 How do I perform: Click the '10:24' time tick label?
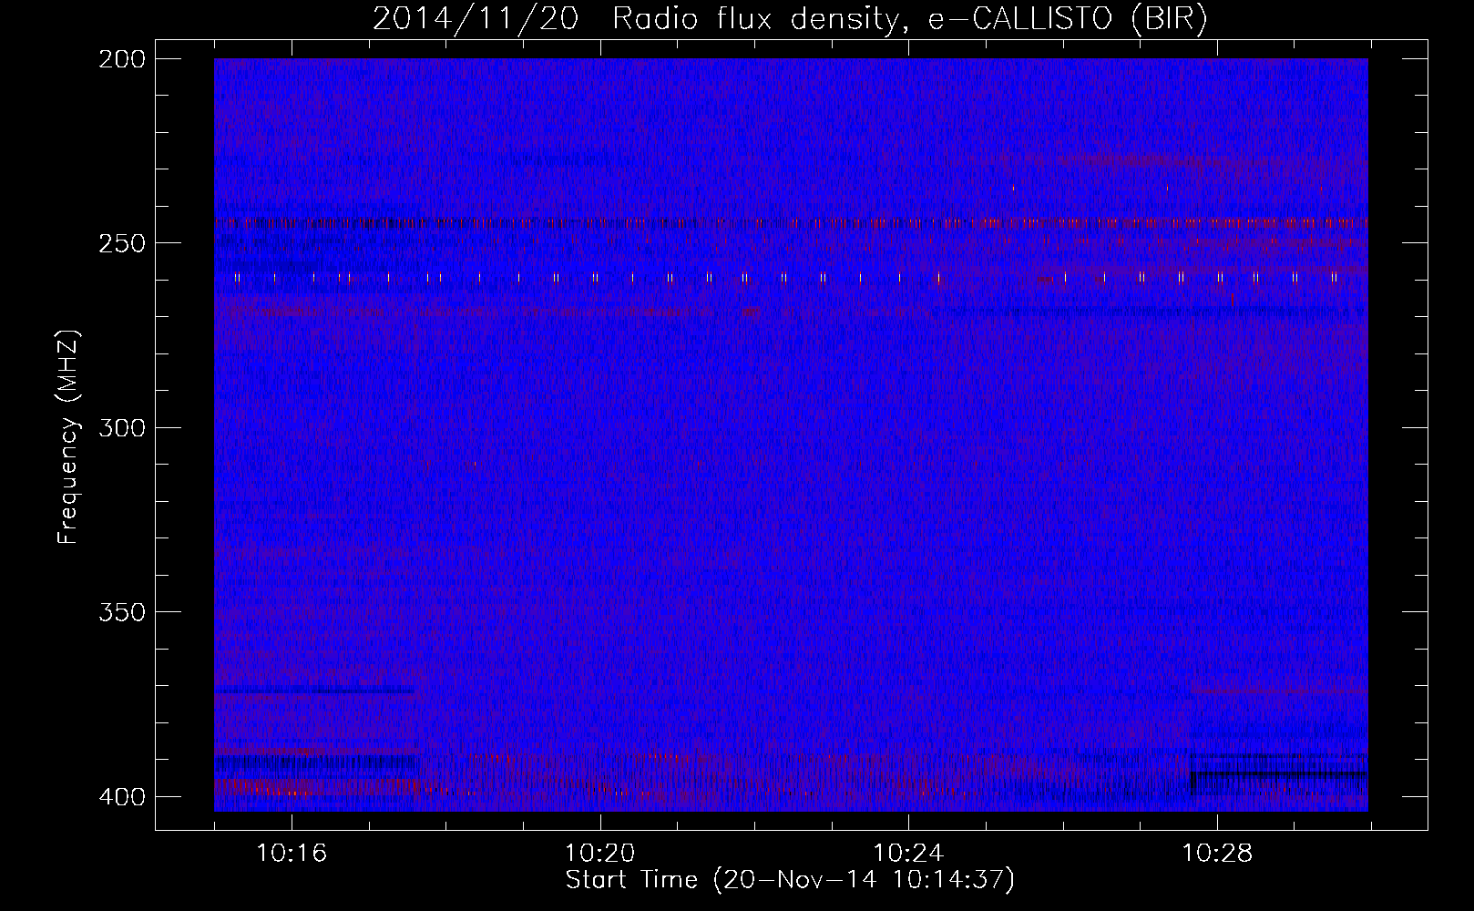pos(908,854)
